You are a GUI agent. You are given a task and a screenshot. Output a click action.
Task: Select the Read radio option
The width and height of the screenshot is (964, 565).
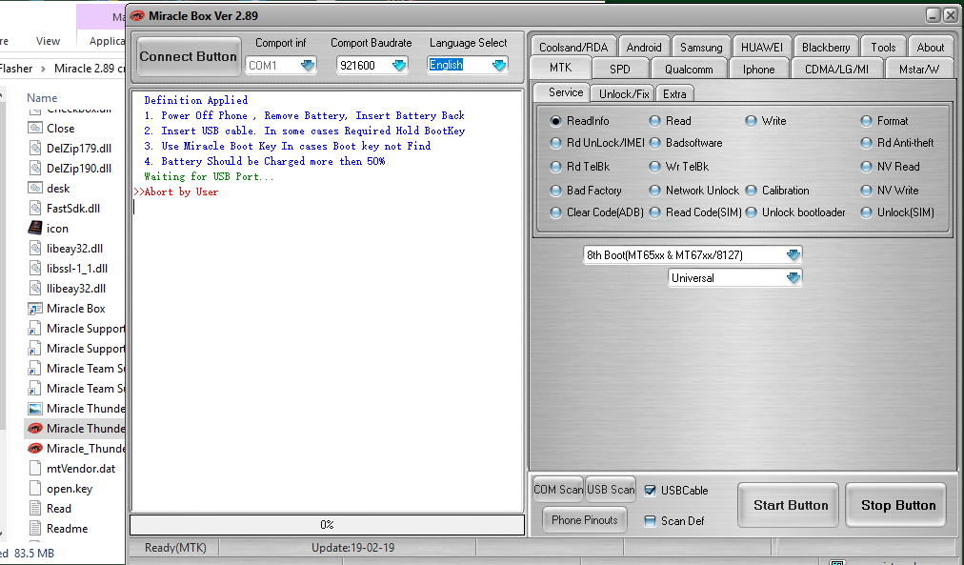point(654,121)
